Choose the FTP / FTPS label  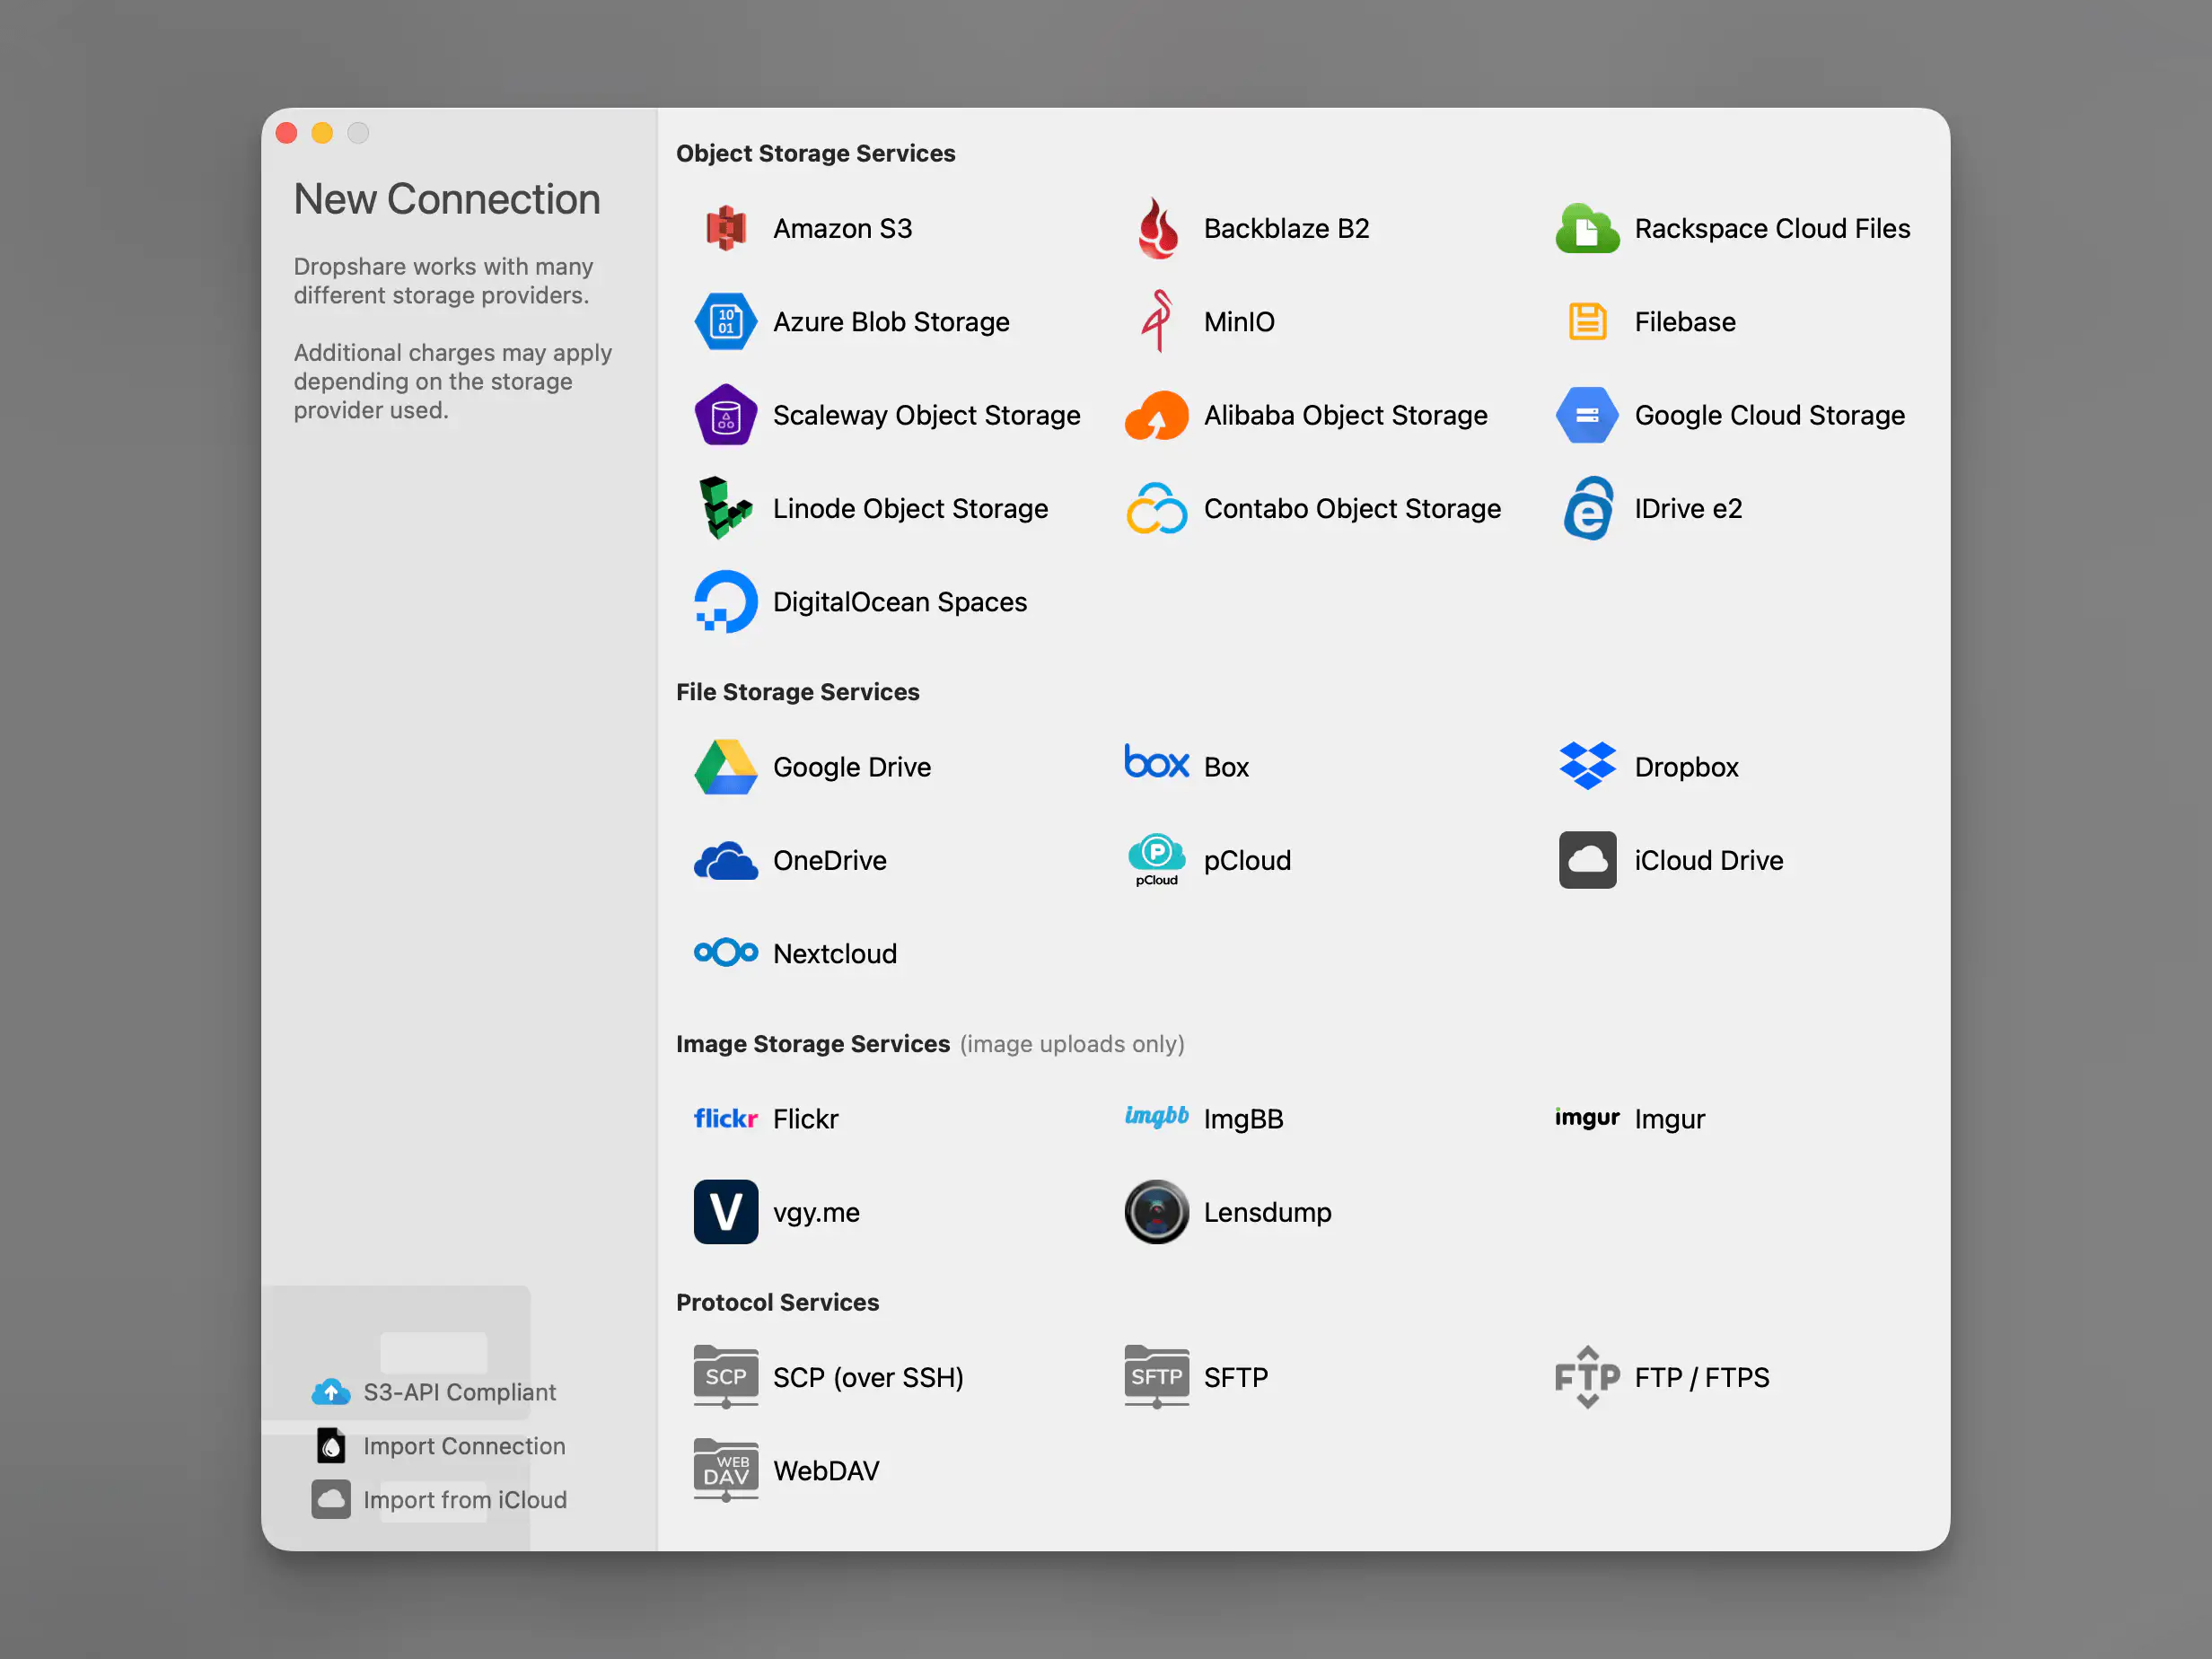1701,1377
